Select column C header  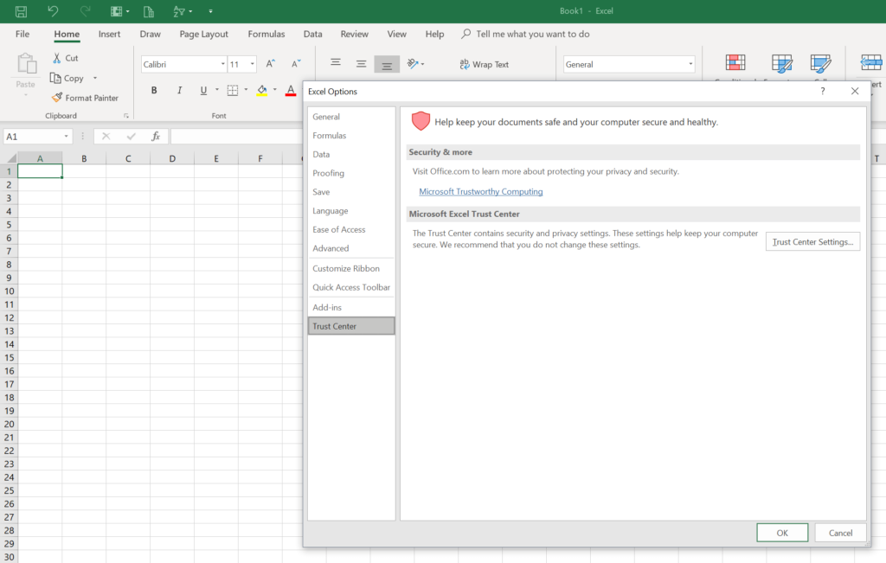click(128, 158)
